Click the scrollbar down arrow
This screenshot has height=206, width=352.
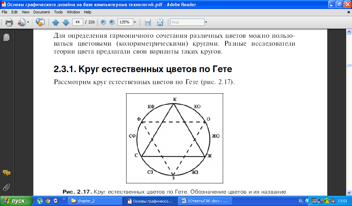point(349,193)
